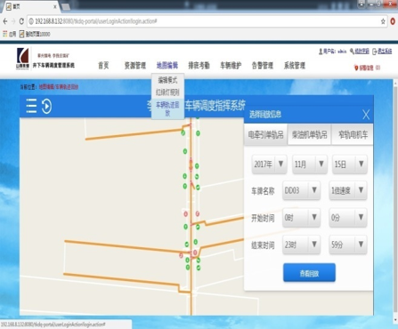Open the 系统管理 menu

295,66
